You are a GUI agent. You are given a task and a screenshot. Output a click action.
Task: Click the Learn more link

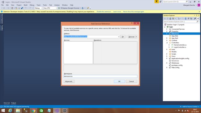pos(117,11)
